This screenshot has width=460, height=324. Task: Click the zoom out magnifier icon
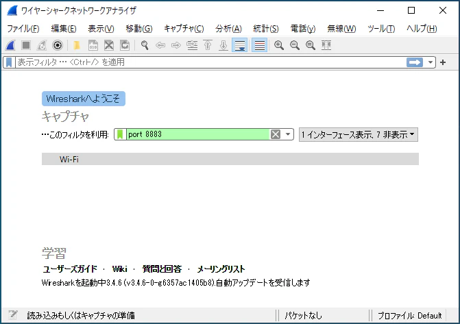[x=295, y=45]
